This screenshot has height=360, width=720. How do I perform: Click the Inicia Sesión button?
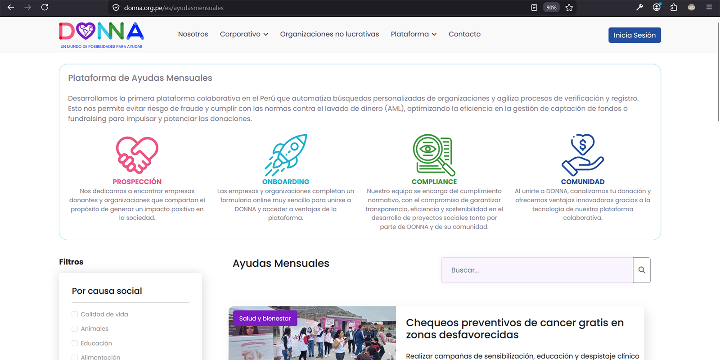click(634, 35)
